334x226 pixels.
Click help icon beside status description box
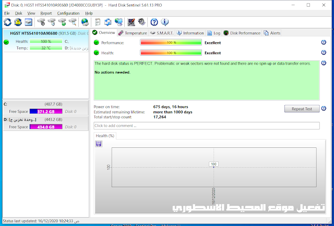point(324,63)
